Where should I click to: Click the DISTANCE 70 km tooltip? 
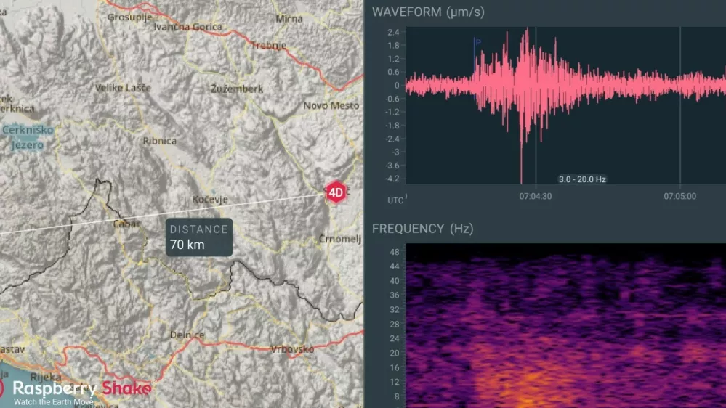pos(198,237)
